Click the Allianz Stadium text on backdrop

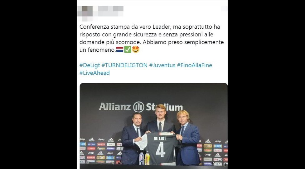point(141,107)
